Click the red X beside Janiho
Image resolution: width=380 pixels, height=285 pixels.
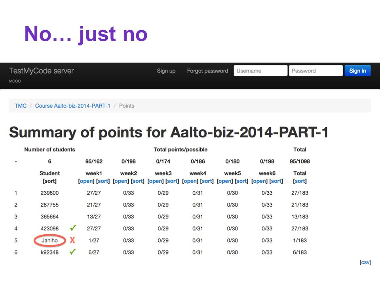[72, 240]
